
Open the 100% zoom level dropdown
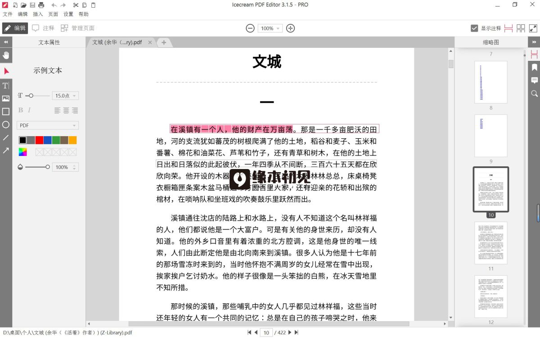point(270,28)
